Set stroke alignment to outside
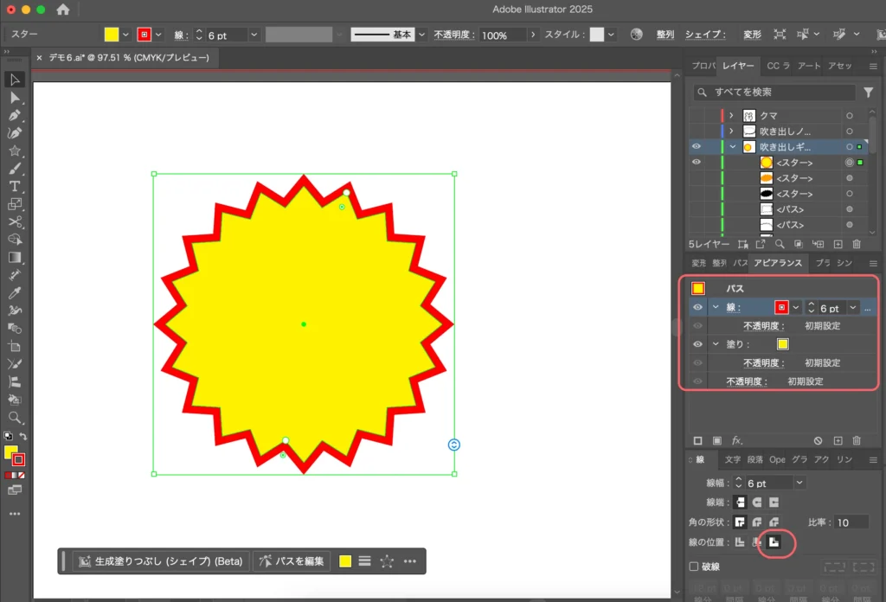 [x=774, y=542]
